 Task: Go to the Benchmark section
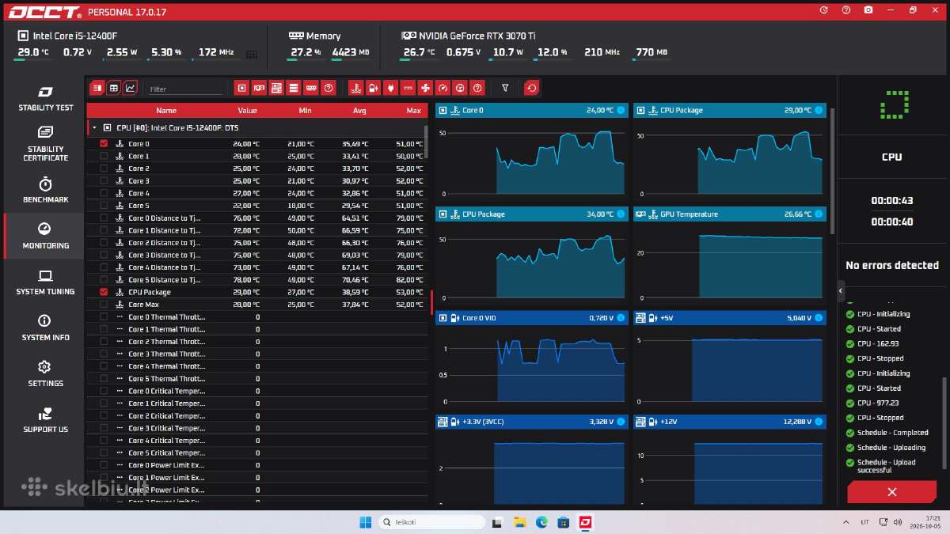pos(46,190)
